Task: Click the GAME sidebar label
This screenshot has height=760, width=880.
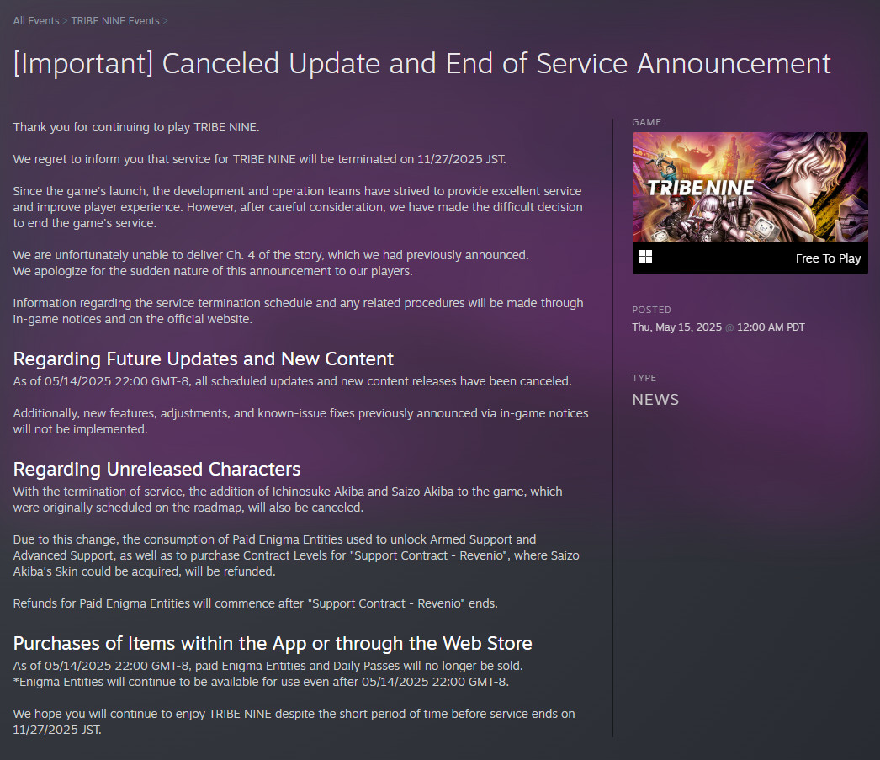Action: [646, 122]
